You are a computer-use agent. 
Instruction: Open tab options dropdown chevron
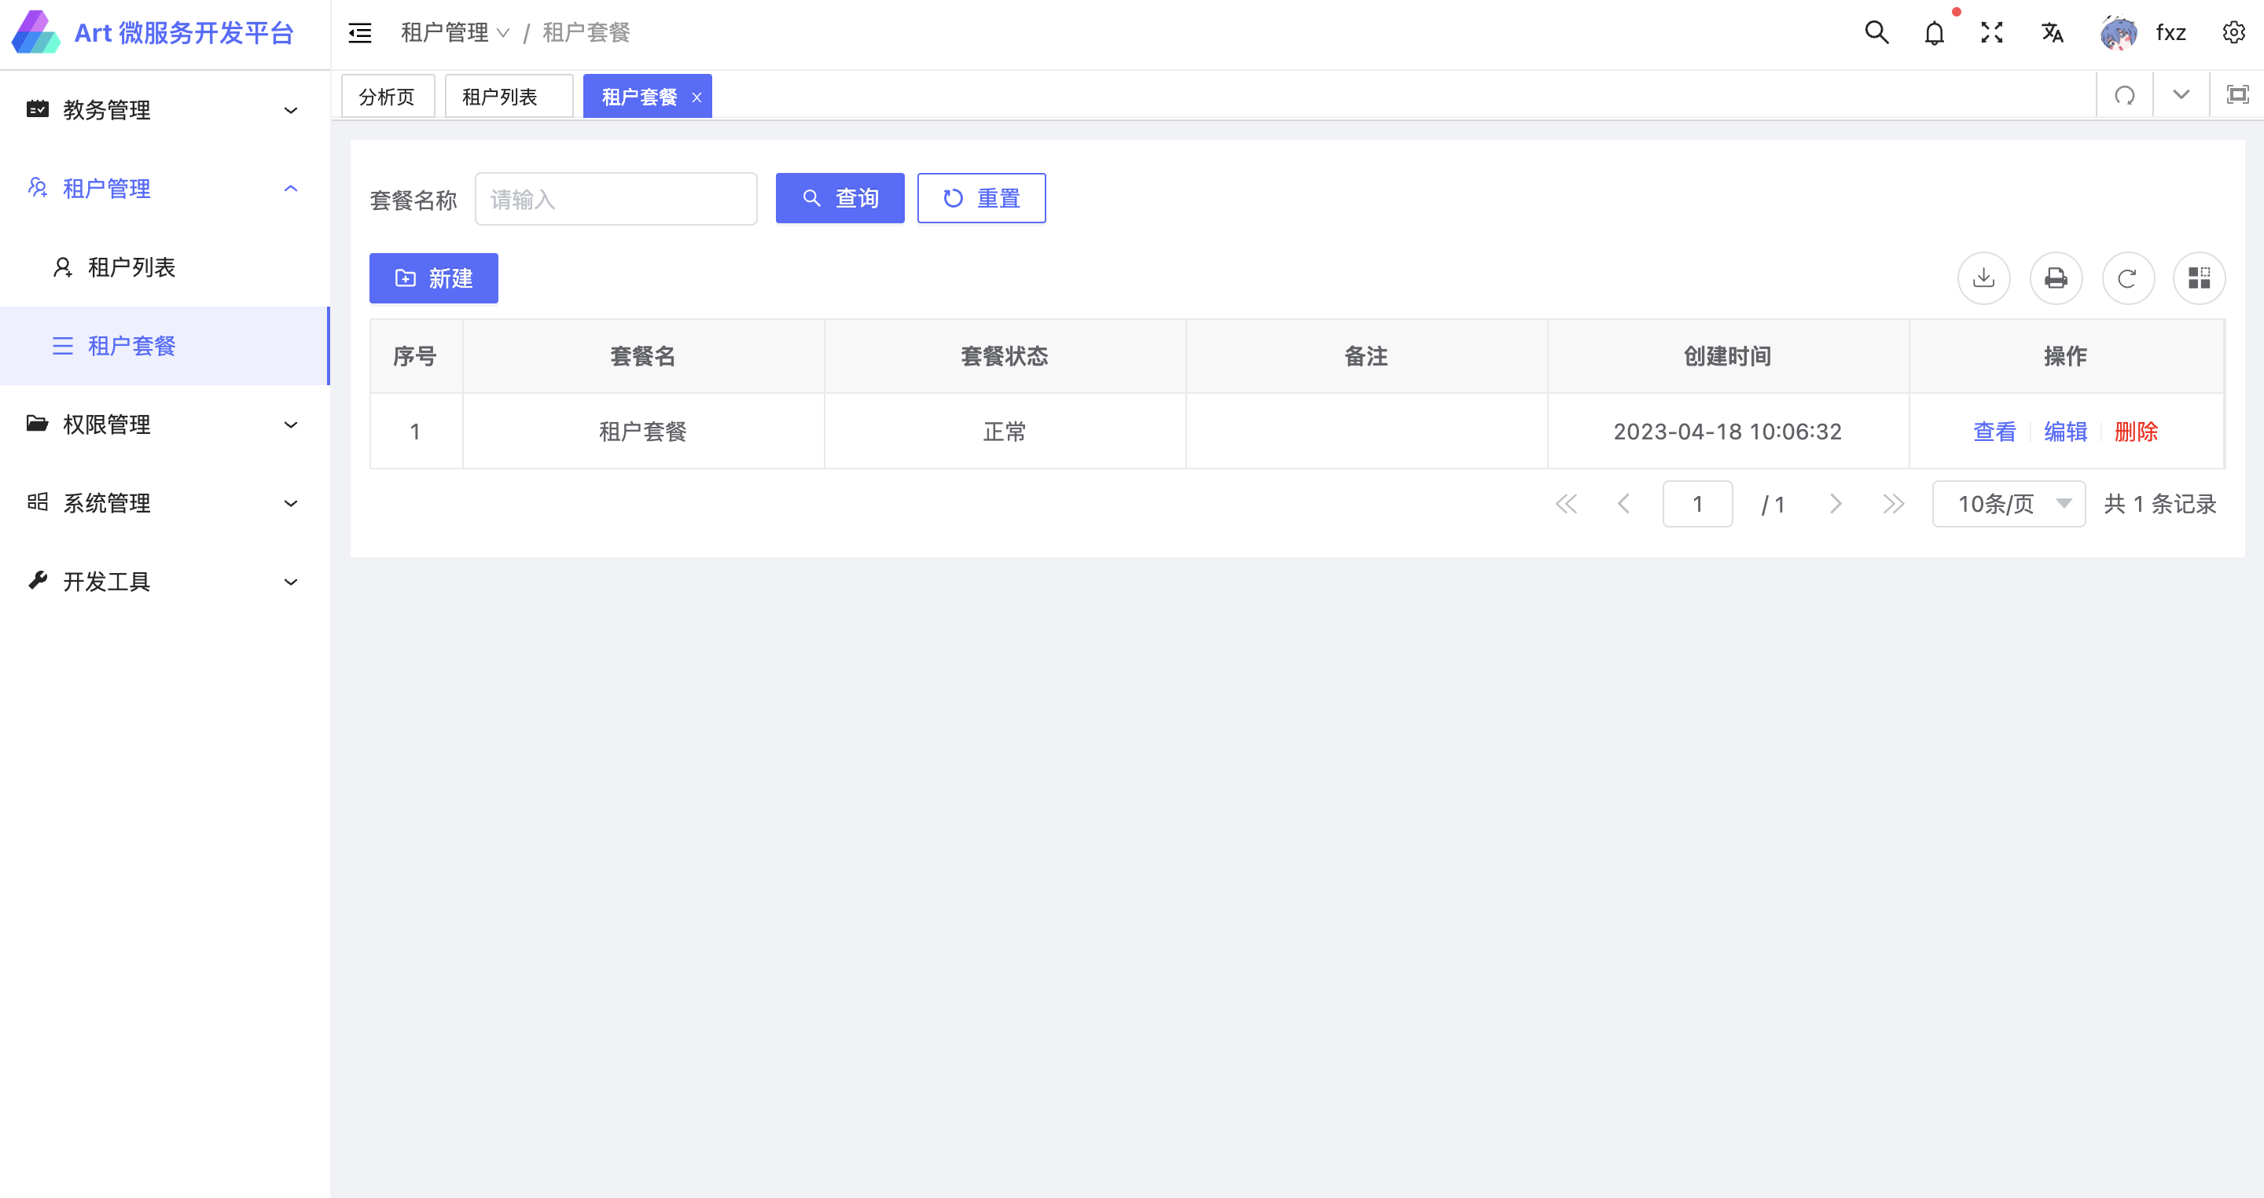[2181, 94]
